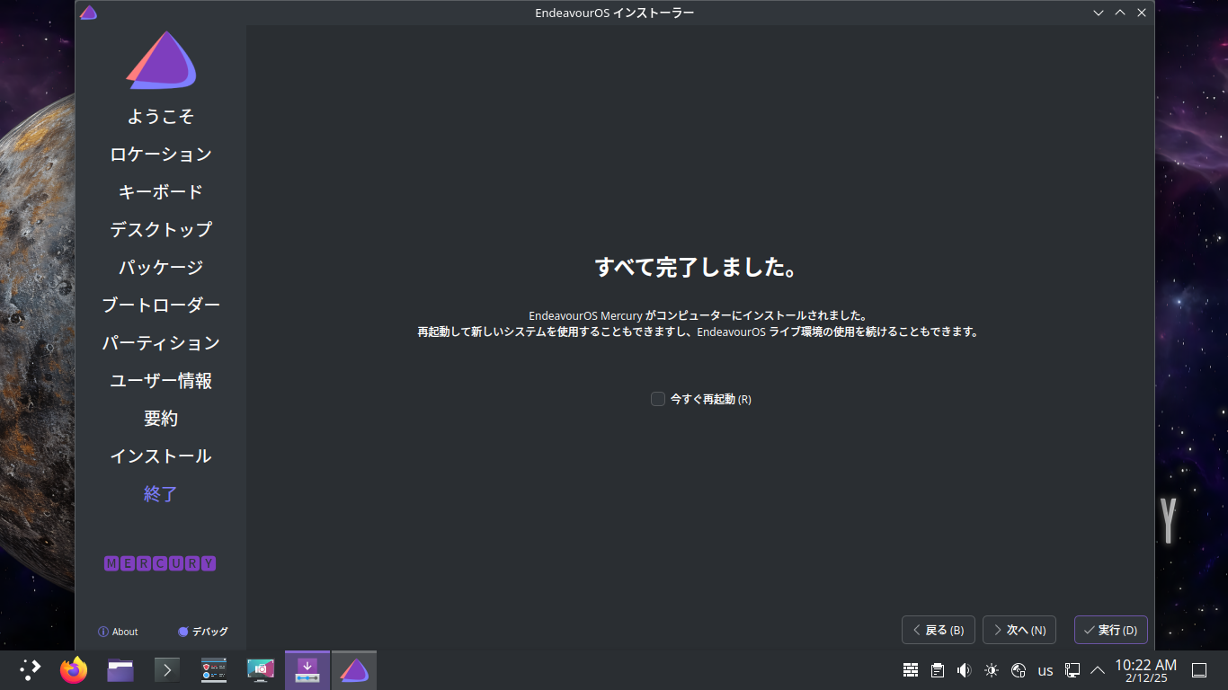Click the heading すべて完了しました。
The width and height of the screenshot is (1228, 690).
[698, 267]
